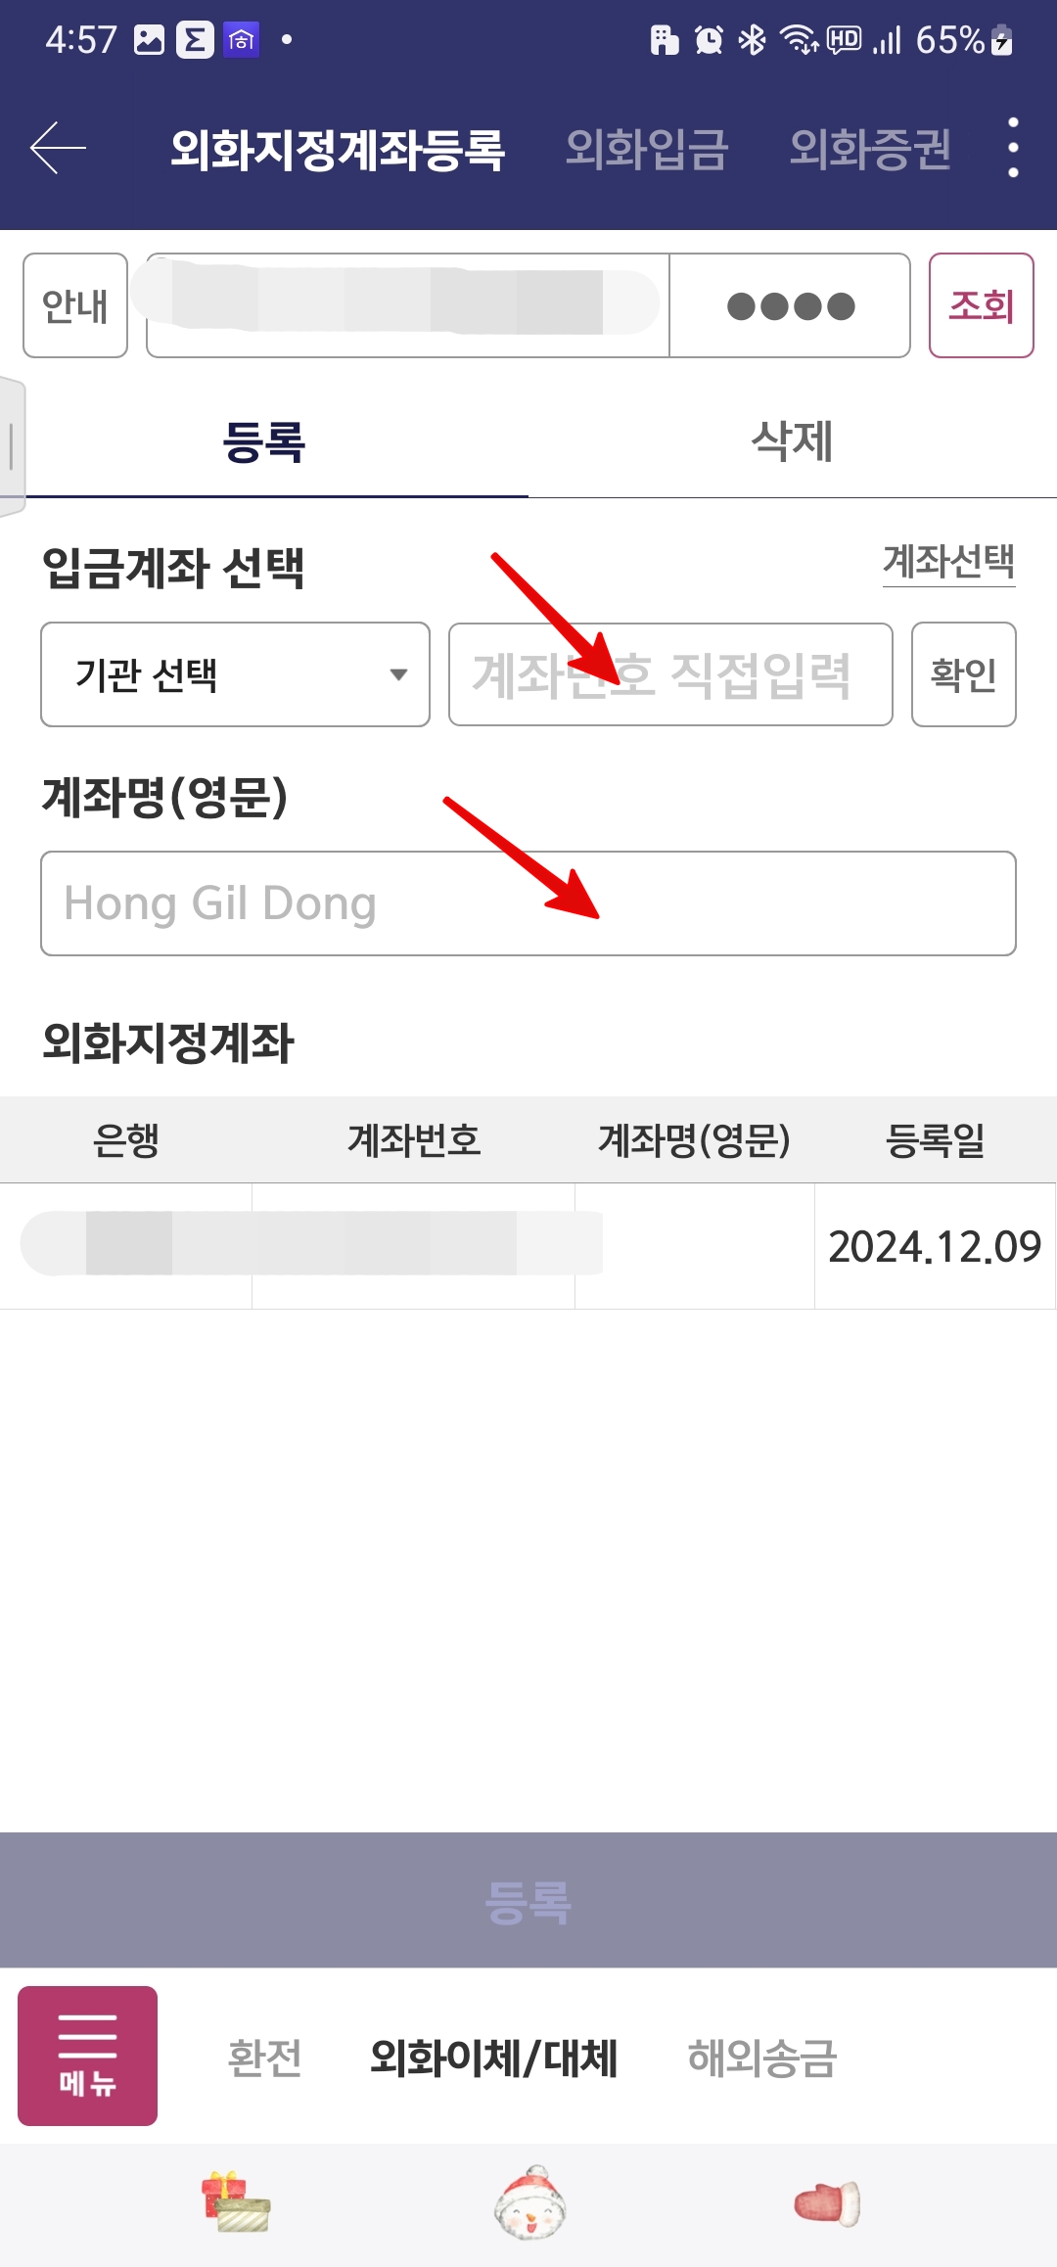Go to 해외송금 in bottom navigation

point(762,2057)
